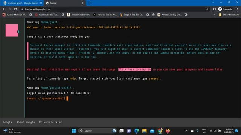Open the About Google footer link
Viewport: 241px width, 135px height.
(26, 122)
